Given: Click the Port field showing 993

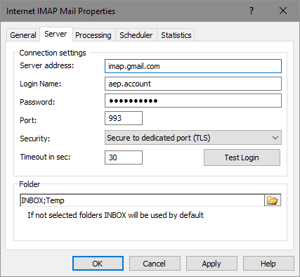Looking at the screenshot, I should point(124,118).
